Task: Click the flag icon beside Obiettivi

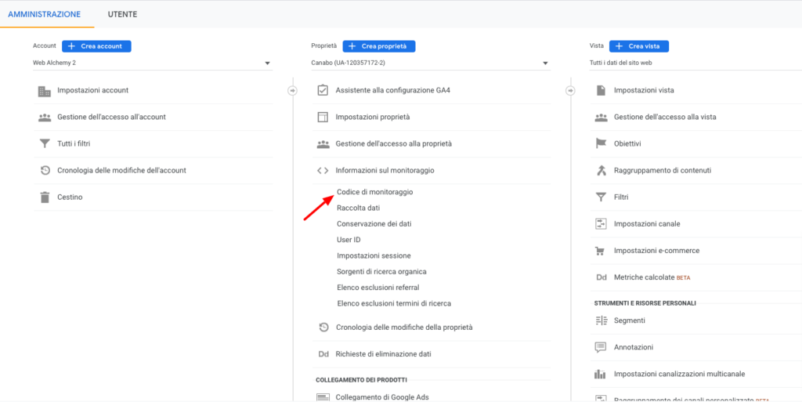Action: (x=601, y=143)
